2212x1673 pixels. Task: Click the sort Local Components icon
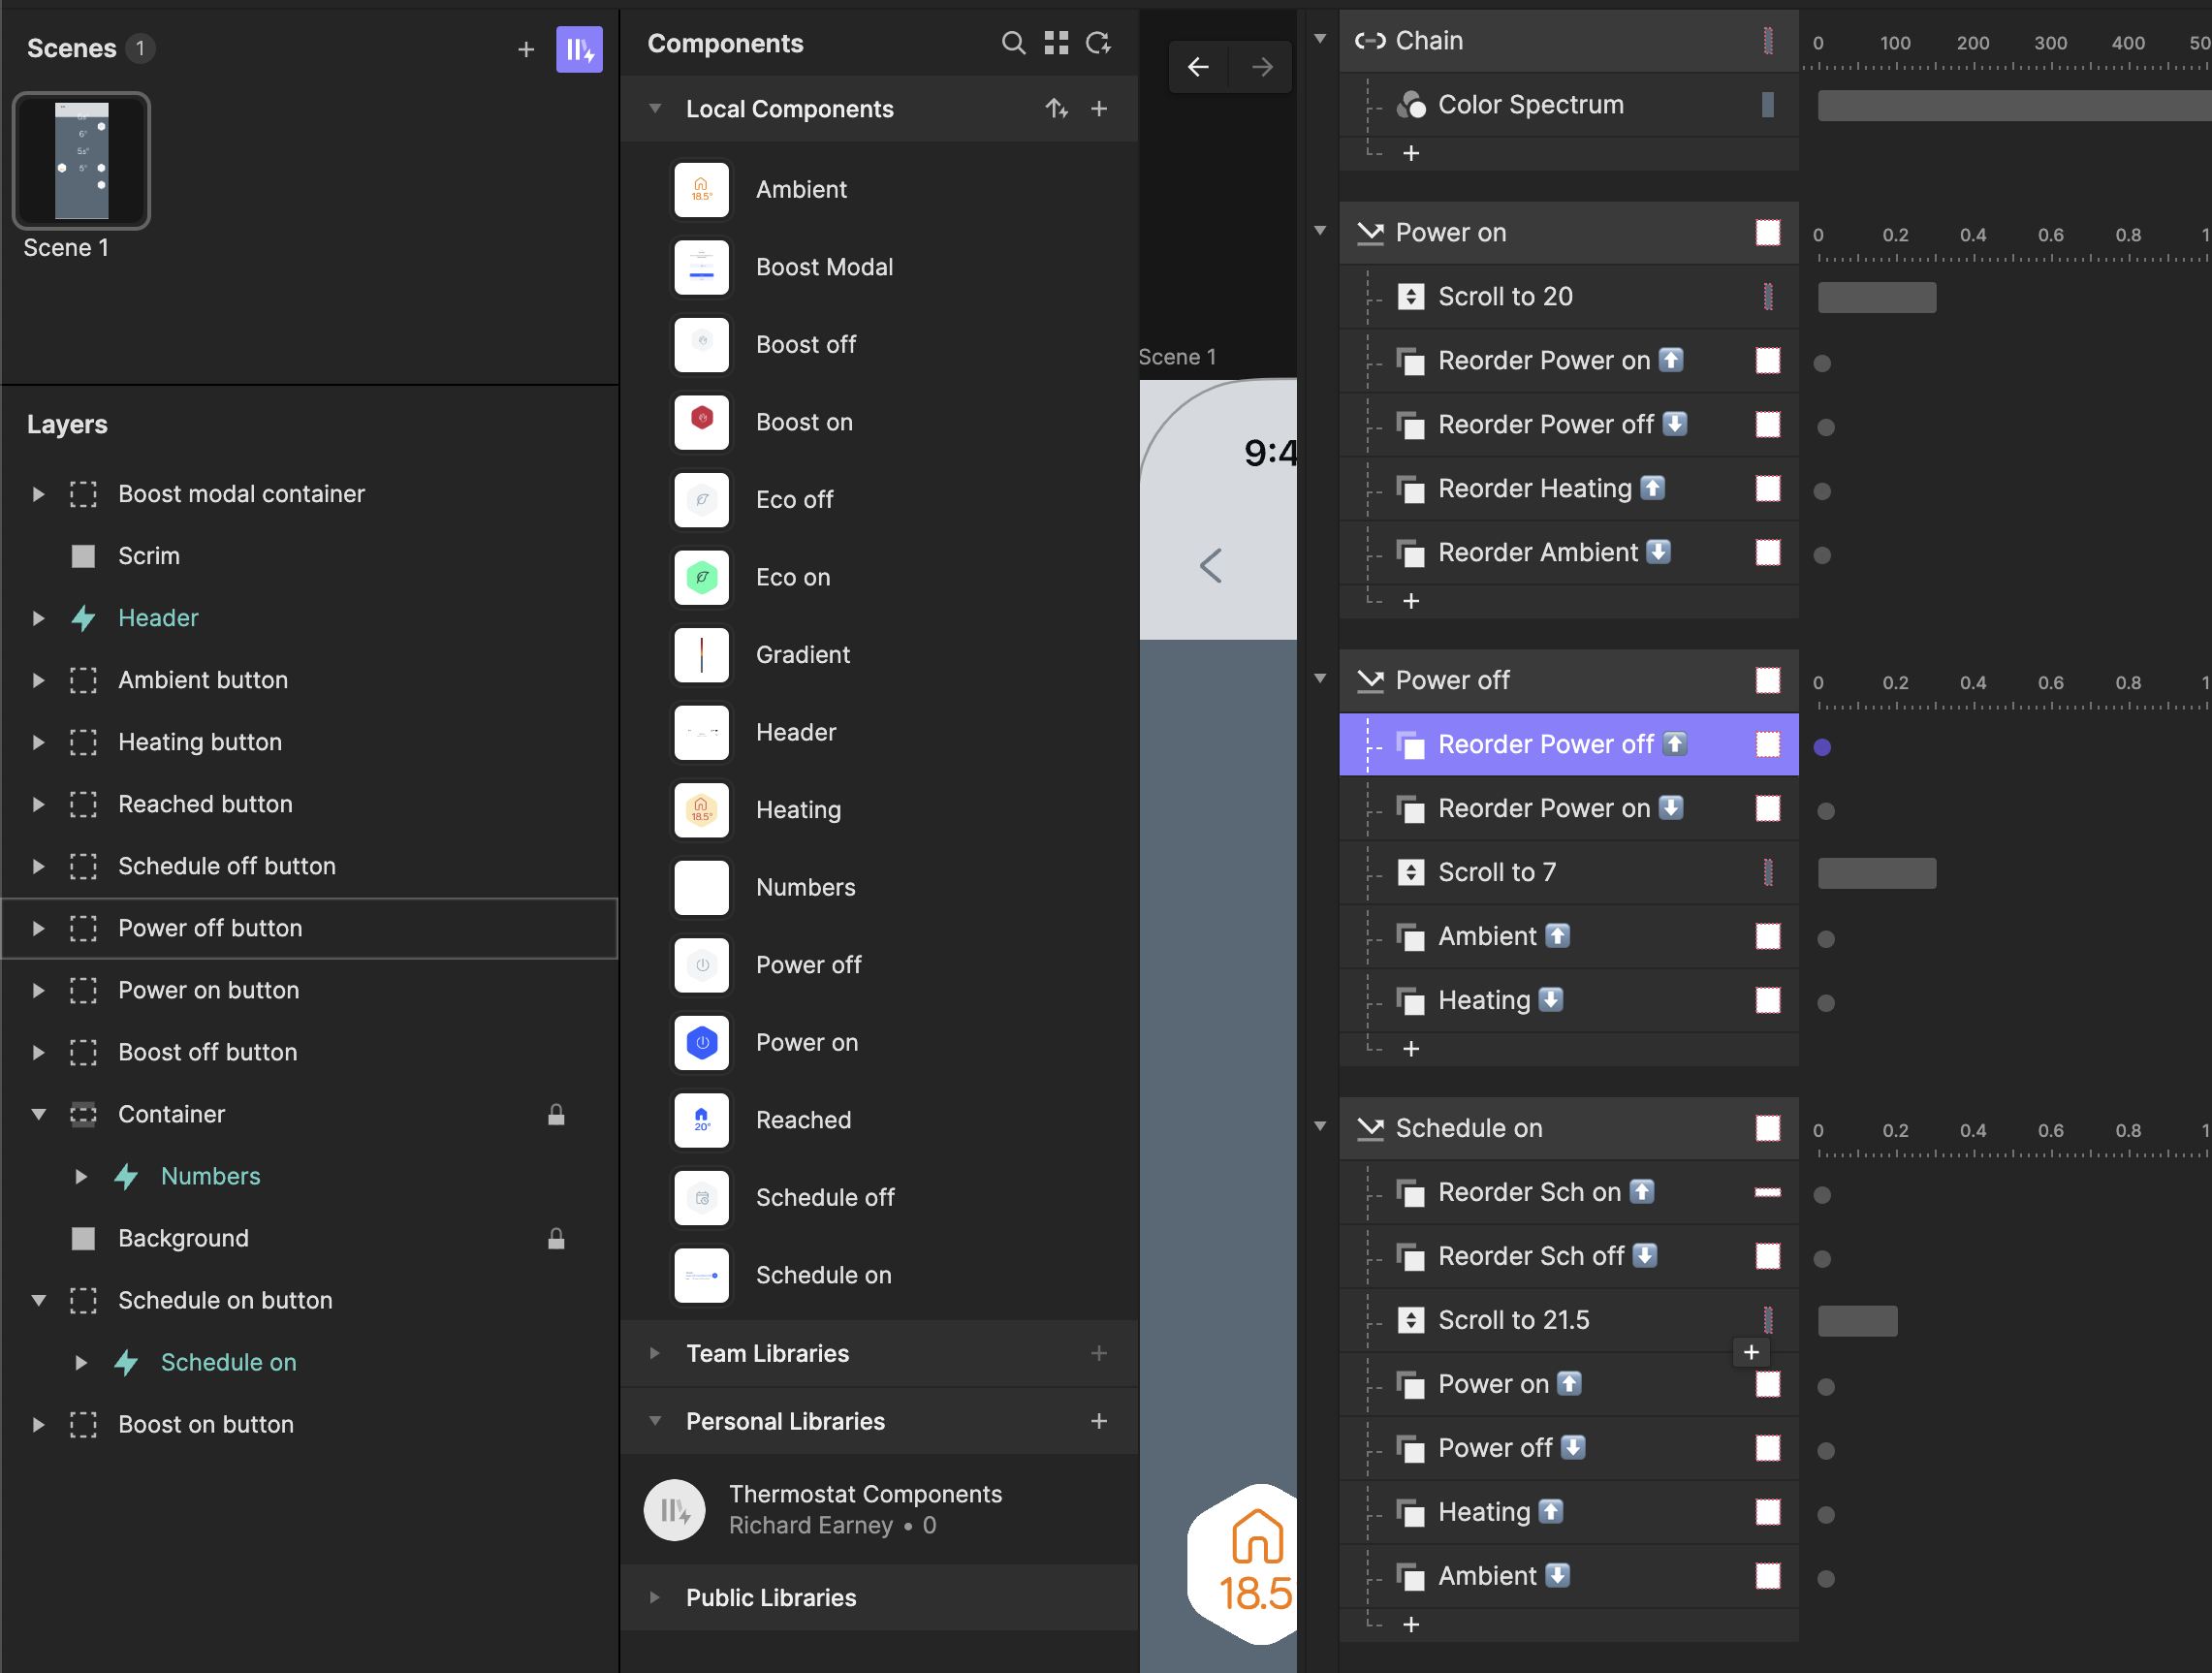pos(1056,108)
